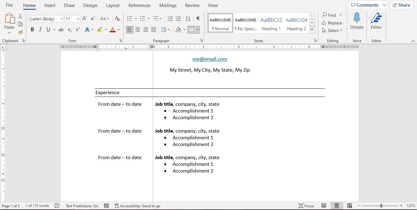417x210 pixels.
Task: Open the File menu
Action: pyautogui.click(x=9, y=5)
